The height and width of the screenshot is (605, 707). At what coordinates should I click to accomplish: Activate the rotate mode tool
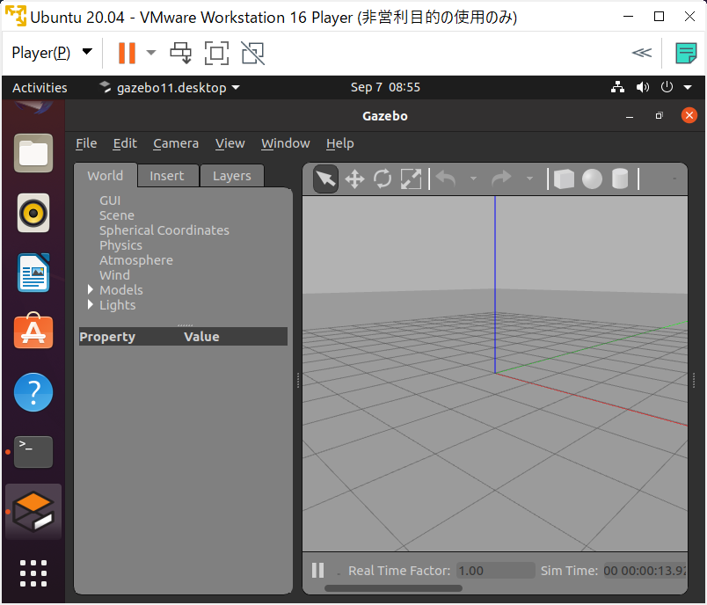point(383,179)
